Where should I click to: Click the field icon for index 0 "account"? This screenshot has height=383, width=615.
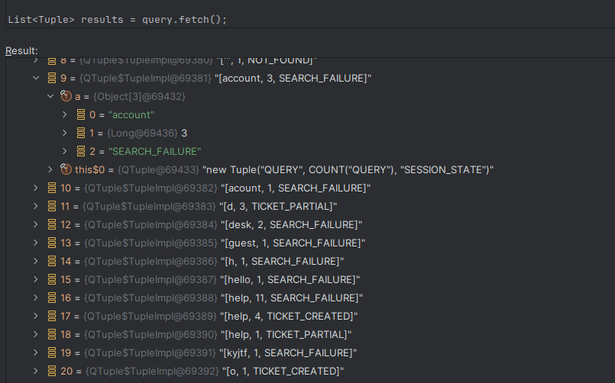81,114
